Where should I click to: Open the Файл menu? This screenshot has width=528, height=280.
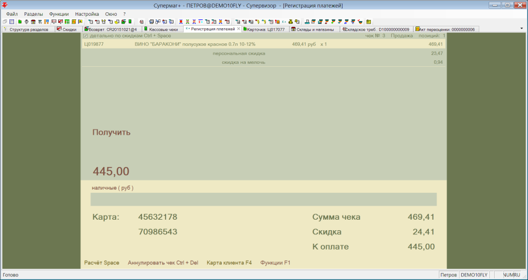click(12, 14)
